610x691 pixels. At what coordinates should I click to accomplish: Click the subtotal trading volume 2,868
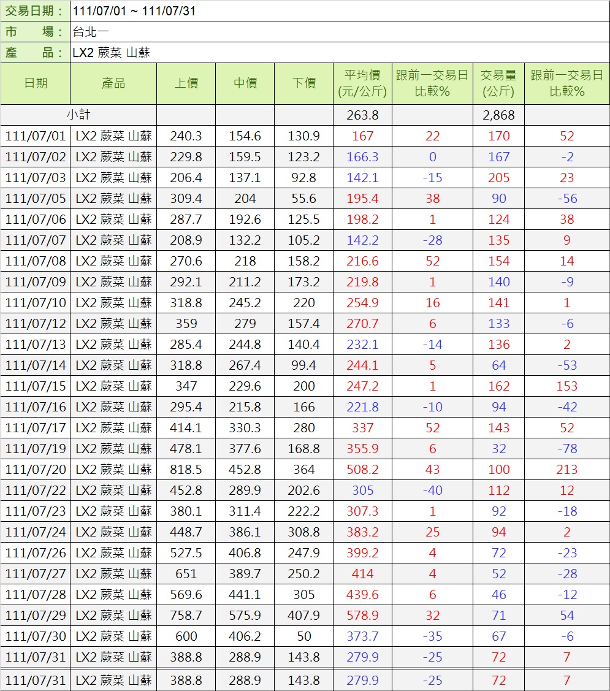[498, 115]
